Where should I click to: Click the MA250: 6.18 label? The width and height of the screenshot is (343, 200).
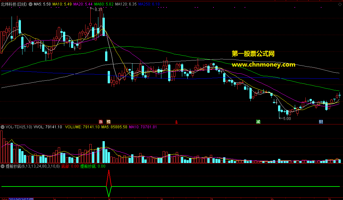(149, 4)
